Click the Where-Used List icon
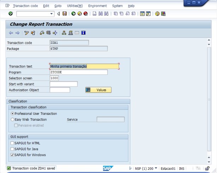The height and width of the screenshot is (173, 217). pyautogui.click(x=48, y=33)
